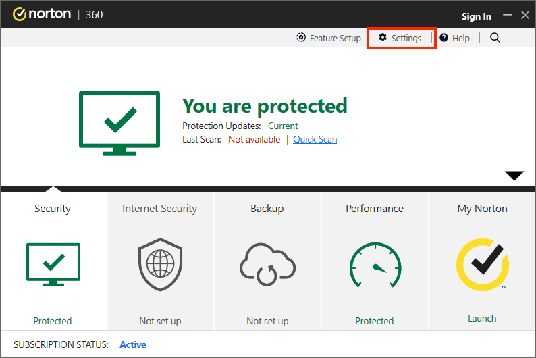Run a Quick Scan via link

point(315,139)
